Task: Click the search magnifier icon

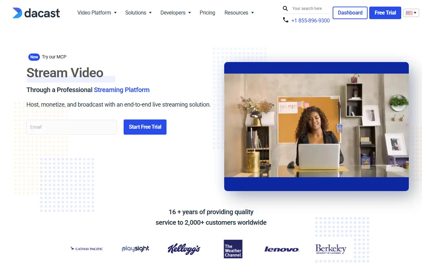Action: (x=286, y=9)
